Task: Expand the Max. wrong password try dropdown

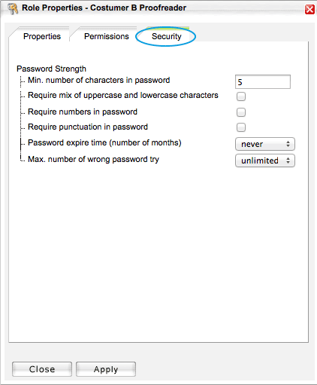Action: [x=265, y=160]
